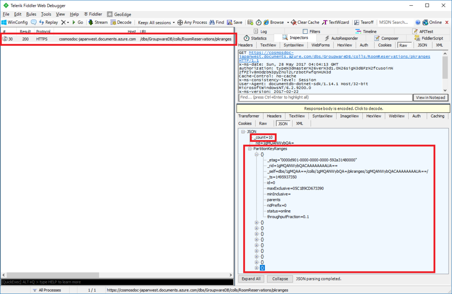Screen dimensions: 452x294
Task: Select response Transformer tab
Action: coord(249,116)
